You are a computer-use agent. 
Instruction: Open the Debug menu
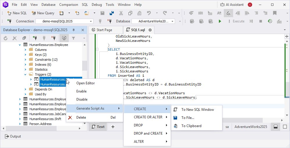[97, 5]
